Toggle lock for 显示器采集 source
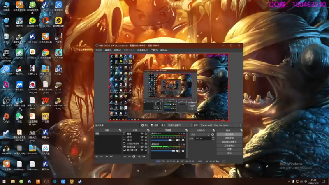The image size is (329, 185). 146,150
